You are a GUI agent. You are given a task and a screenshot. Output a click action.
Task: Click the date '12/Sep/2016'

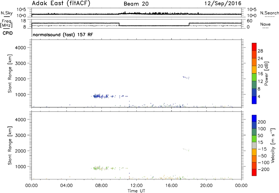[223, 3]
